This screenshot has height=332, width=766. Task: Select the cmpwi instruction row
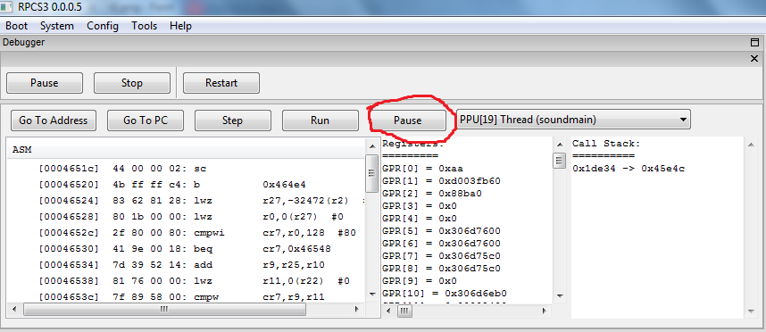coord(186,232)
